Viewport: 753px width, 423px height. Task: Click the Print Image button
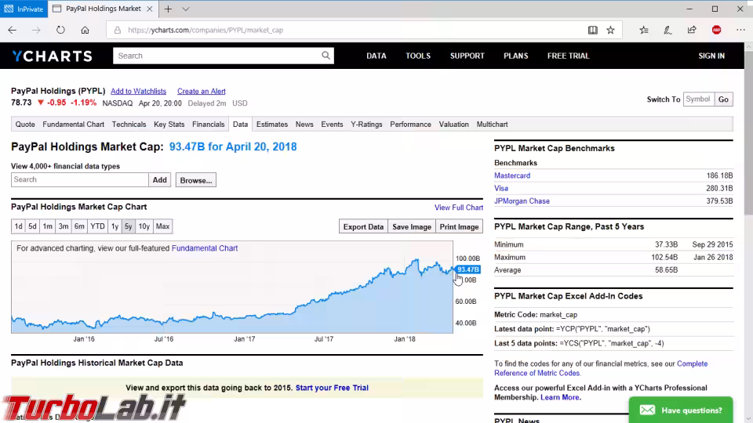[x=459, y=227]
